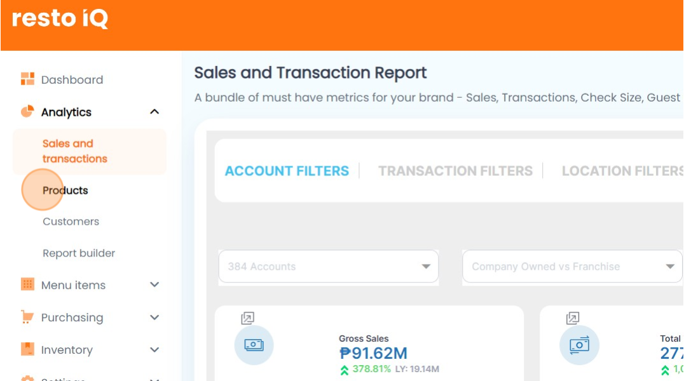Open Company Owned vs Franchise dropdown
This screenshot has width=684, height=381.
572,266
